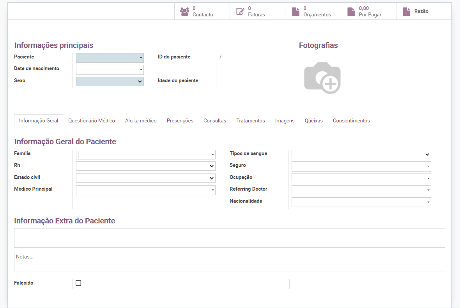Click the Por Pagar document icon
The image size is (460, 308).
pyautogui.click(x=351, y=12)
